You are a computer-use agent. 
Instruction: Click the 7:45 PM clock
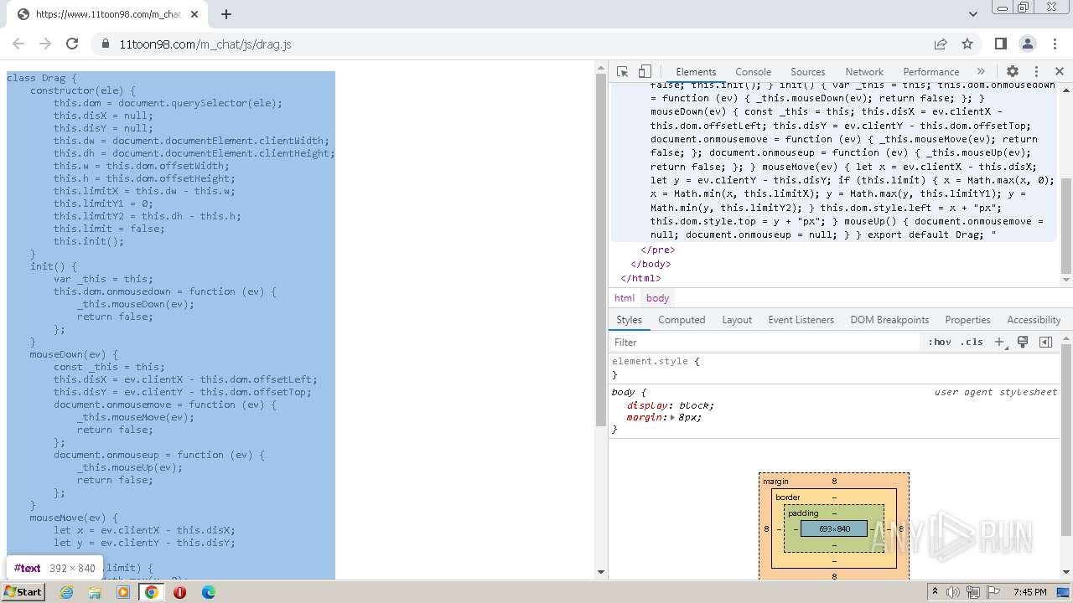[x=1029, y=592]
